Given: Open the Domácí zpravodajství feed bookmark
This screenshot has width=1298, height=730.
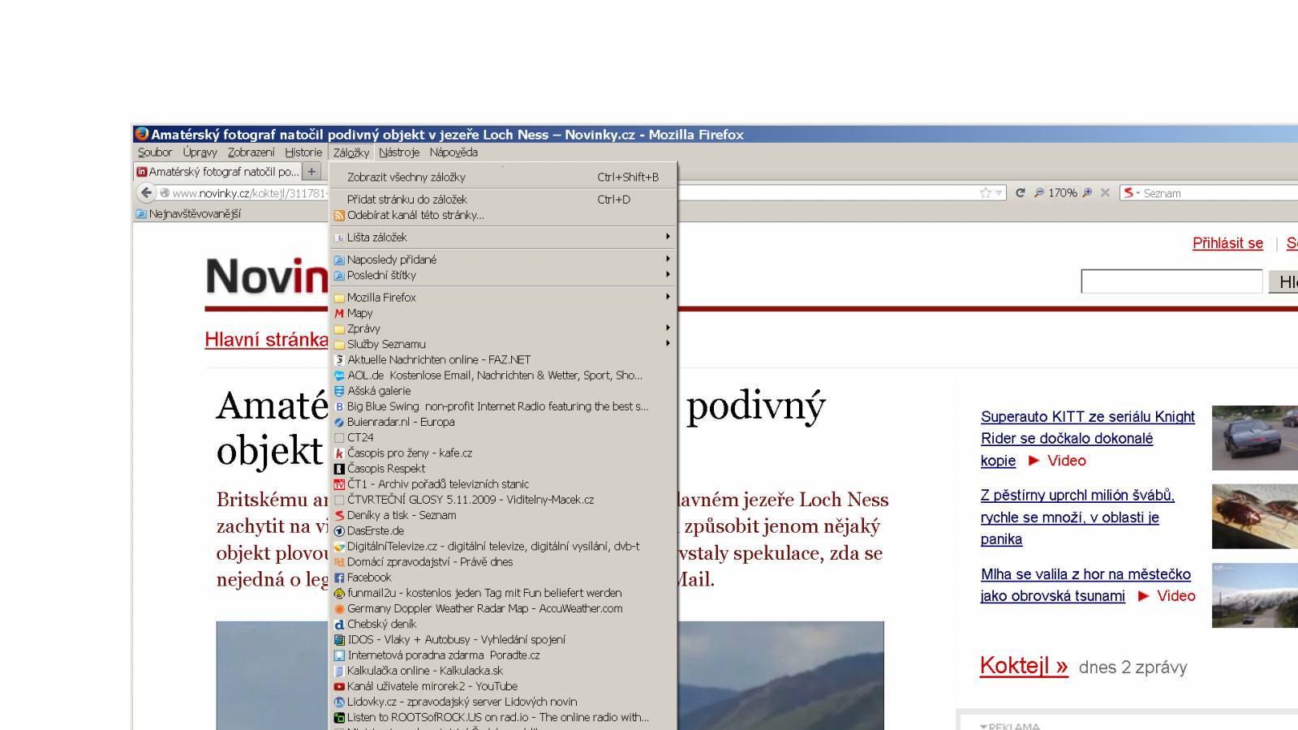Looking at the screenshot, I should 503,561.
